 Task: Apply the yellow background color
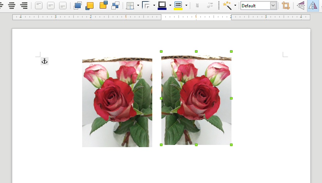[x=178, y=5]
